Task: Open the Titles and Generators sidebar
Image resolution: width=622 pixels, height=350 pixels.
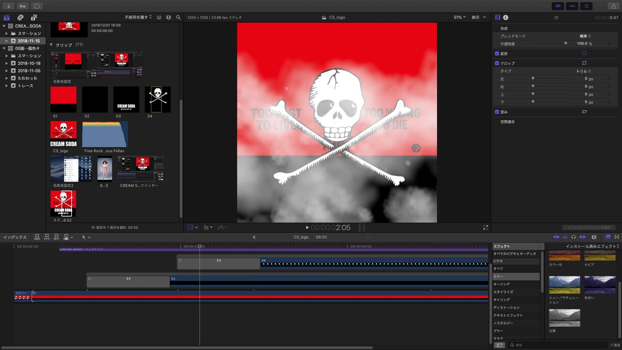Action: click(x=34, y=17)
